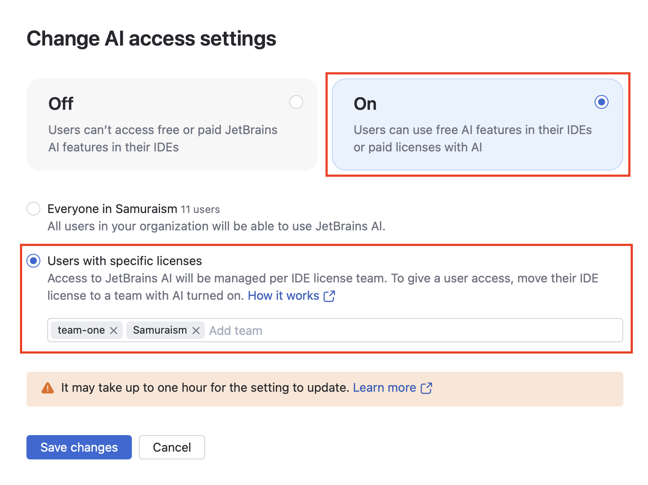
Task: Choose the Users with specific licenses radio button
Action: click(x=33, y=261)
